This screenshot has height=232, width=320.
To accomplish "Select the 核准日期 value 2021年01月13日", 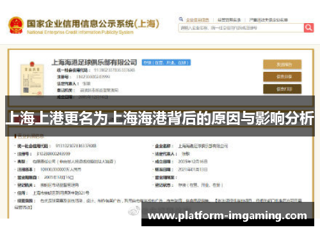I will tap(193, 169).
